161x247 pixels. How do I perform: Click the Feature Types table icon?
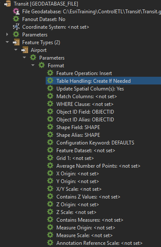(x=16, y=42)
